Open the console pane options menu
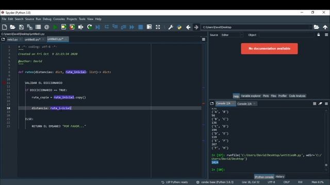This screenshot has height=185, width=330. pos(326,104)
